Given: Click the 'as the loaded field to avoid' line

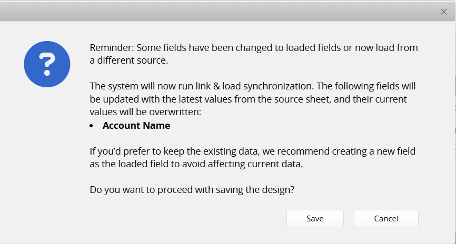Looking at the screenshot, I should pyautogui.click(x=153, y=164).
